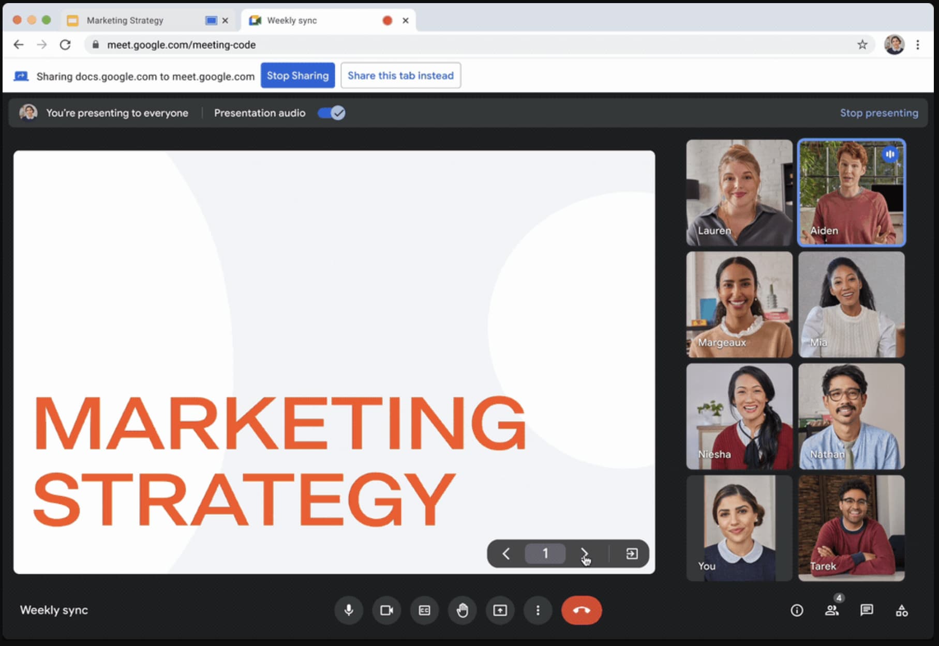
Task: Click Stop presenting link
Action: (x=878, y=113)
